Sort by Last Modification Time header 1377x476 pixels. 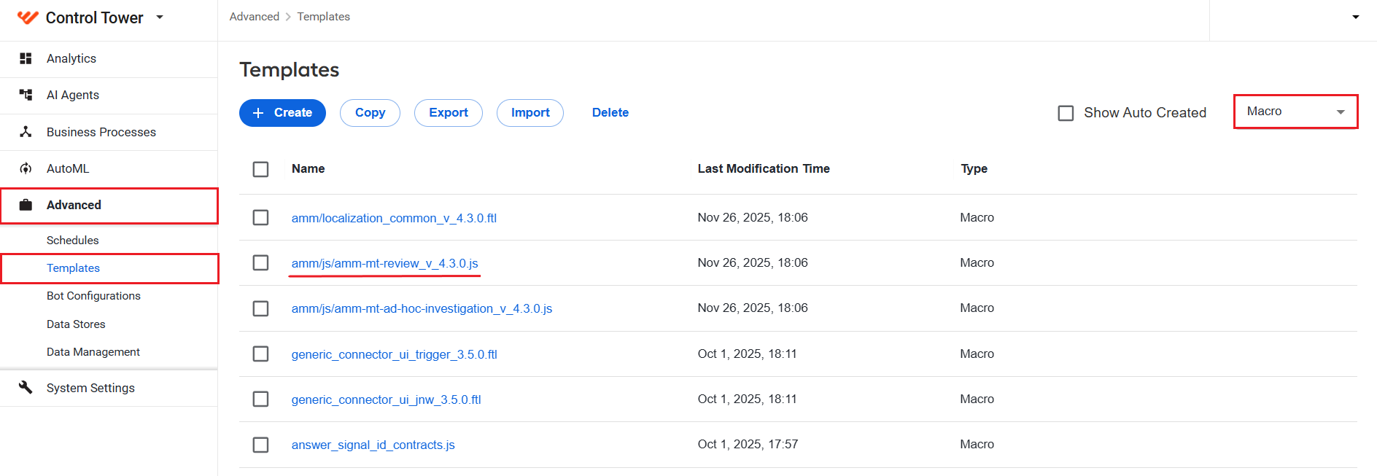click(x=764, y=168)
